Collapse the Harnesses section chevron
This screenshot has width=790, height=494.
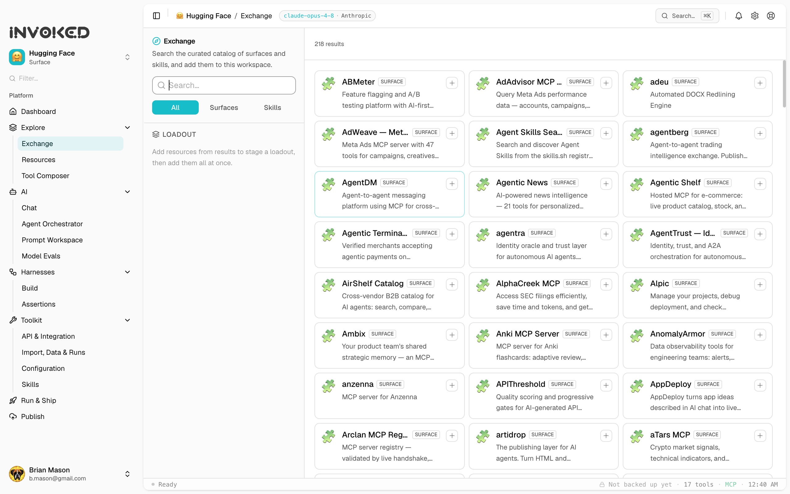(127, 272)
